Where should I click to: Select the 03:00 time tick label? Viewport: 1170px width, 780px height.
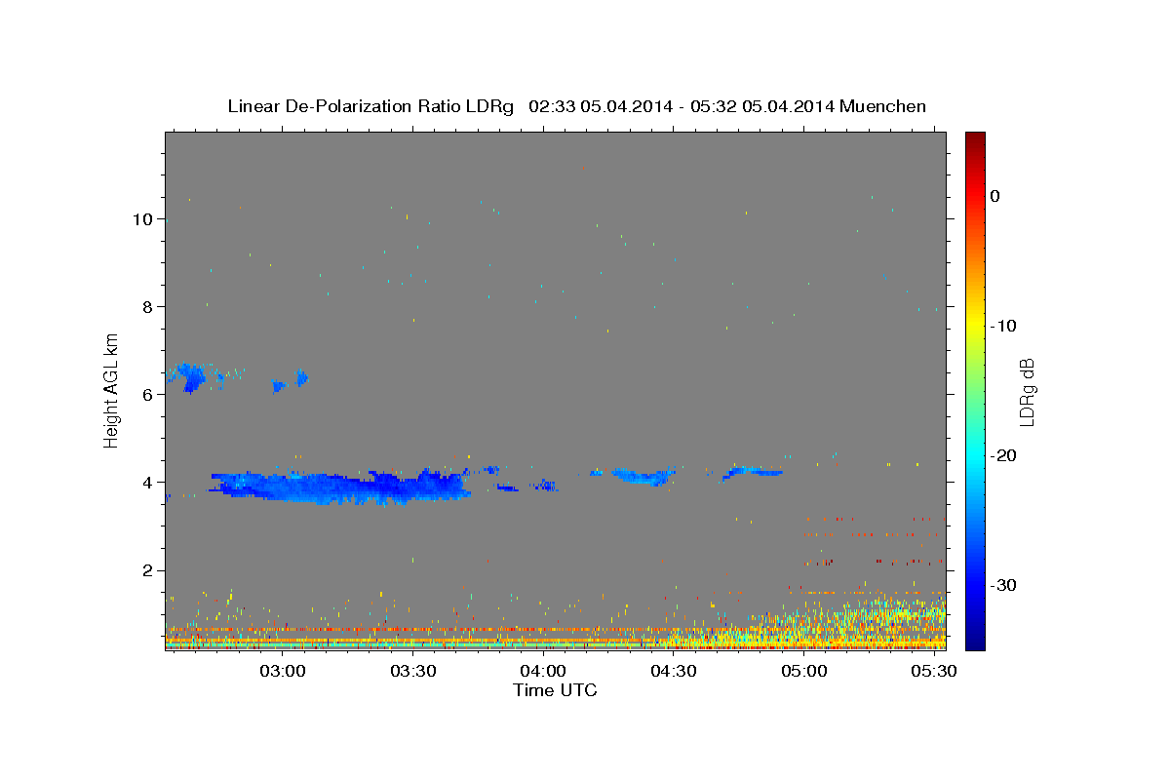click(283, 672)
